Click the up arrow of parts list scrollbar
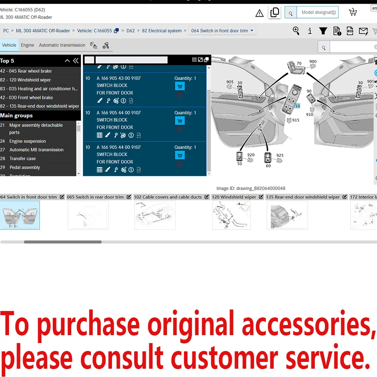The image size is (377, 377). 209,68
